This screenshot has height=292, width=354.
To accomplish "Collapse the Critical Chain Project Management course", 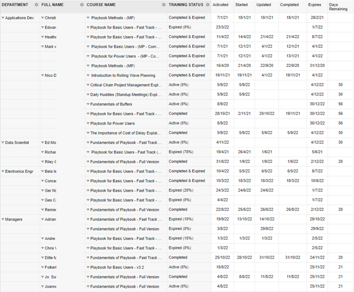I will tap(88, 85).
